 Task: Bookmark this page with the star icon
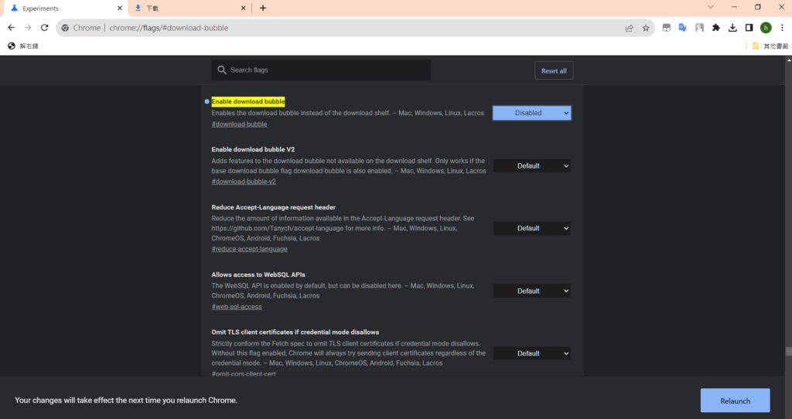pos(646,29)
